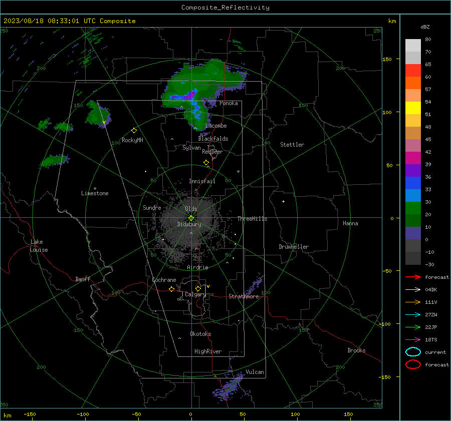Screen dimensions: 451x421
Task: Click the Drumheller label
Action: [x=294, y=247]
